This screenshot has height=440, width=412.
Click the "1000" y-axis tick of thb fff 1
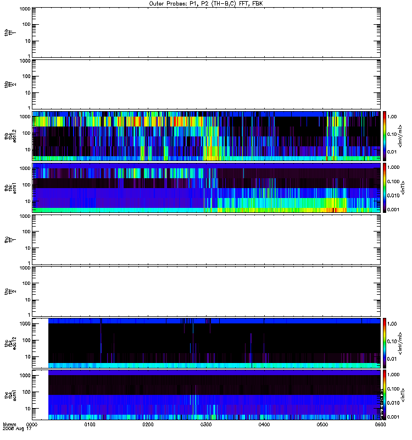(25, 9)
